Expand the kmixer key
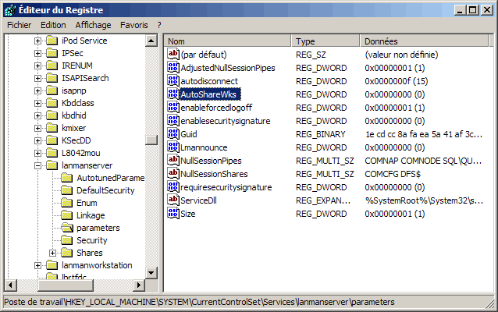This screenshot has height=312, width=498. click(37, 128)
